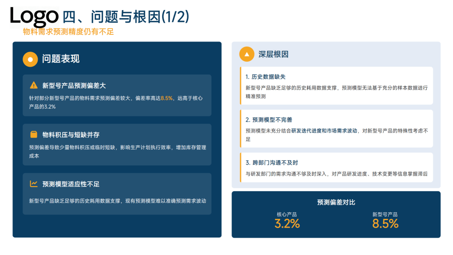Click the warning triangle icon beside 新型号产品预测偏差大
This screenshot has height=255, width=453.
(x=34, y=85)
